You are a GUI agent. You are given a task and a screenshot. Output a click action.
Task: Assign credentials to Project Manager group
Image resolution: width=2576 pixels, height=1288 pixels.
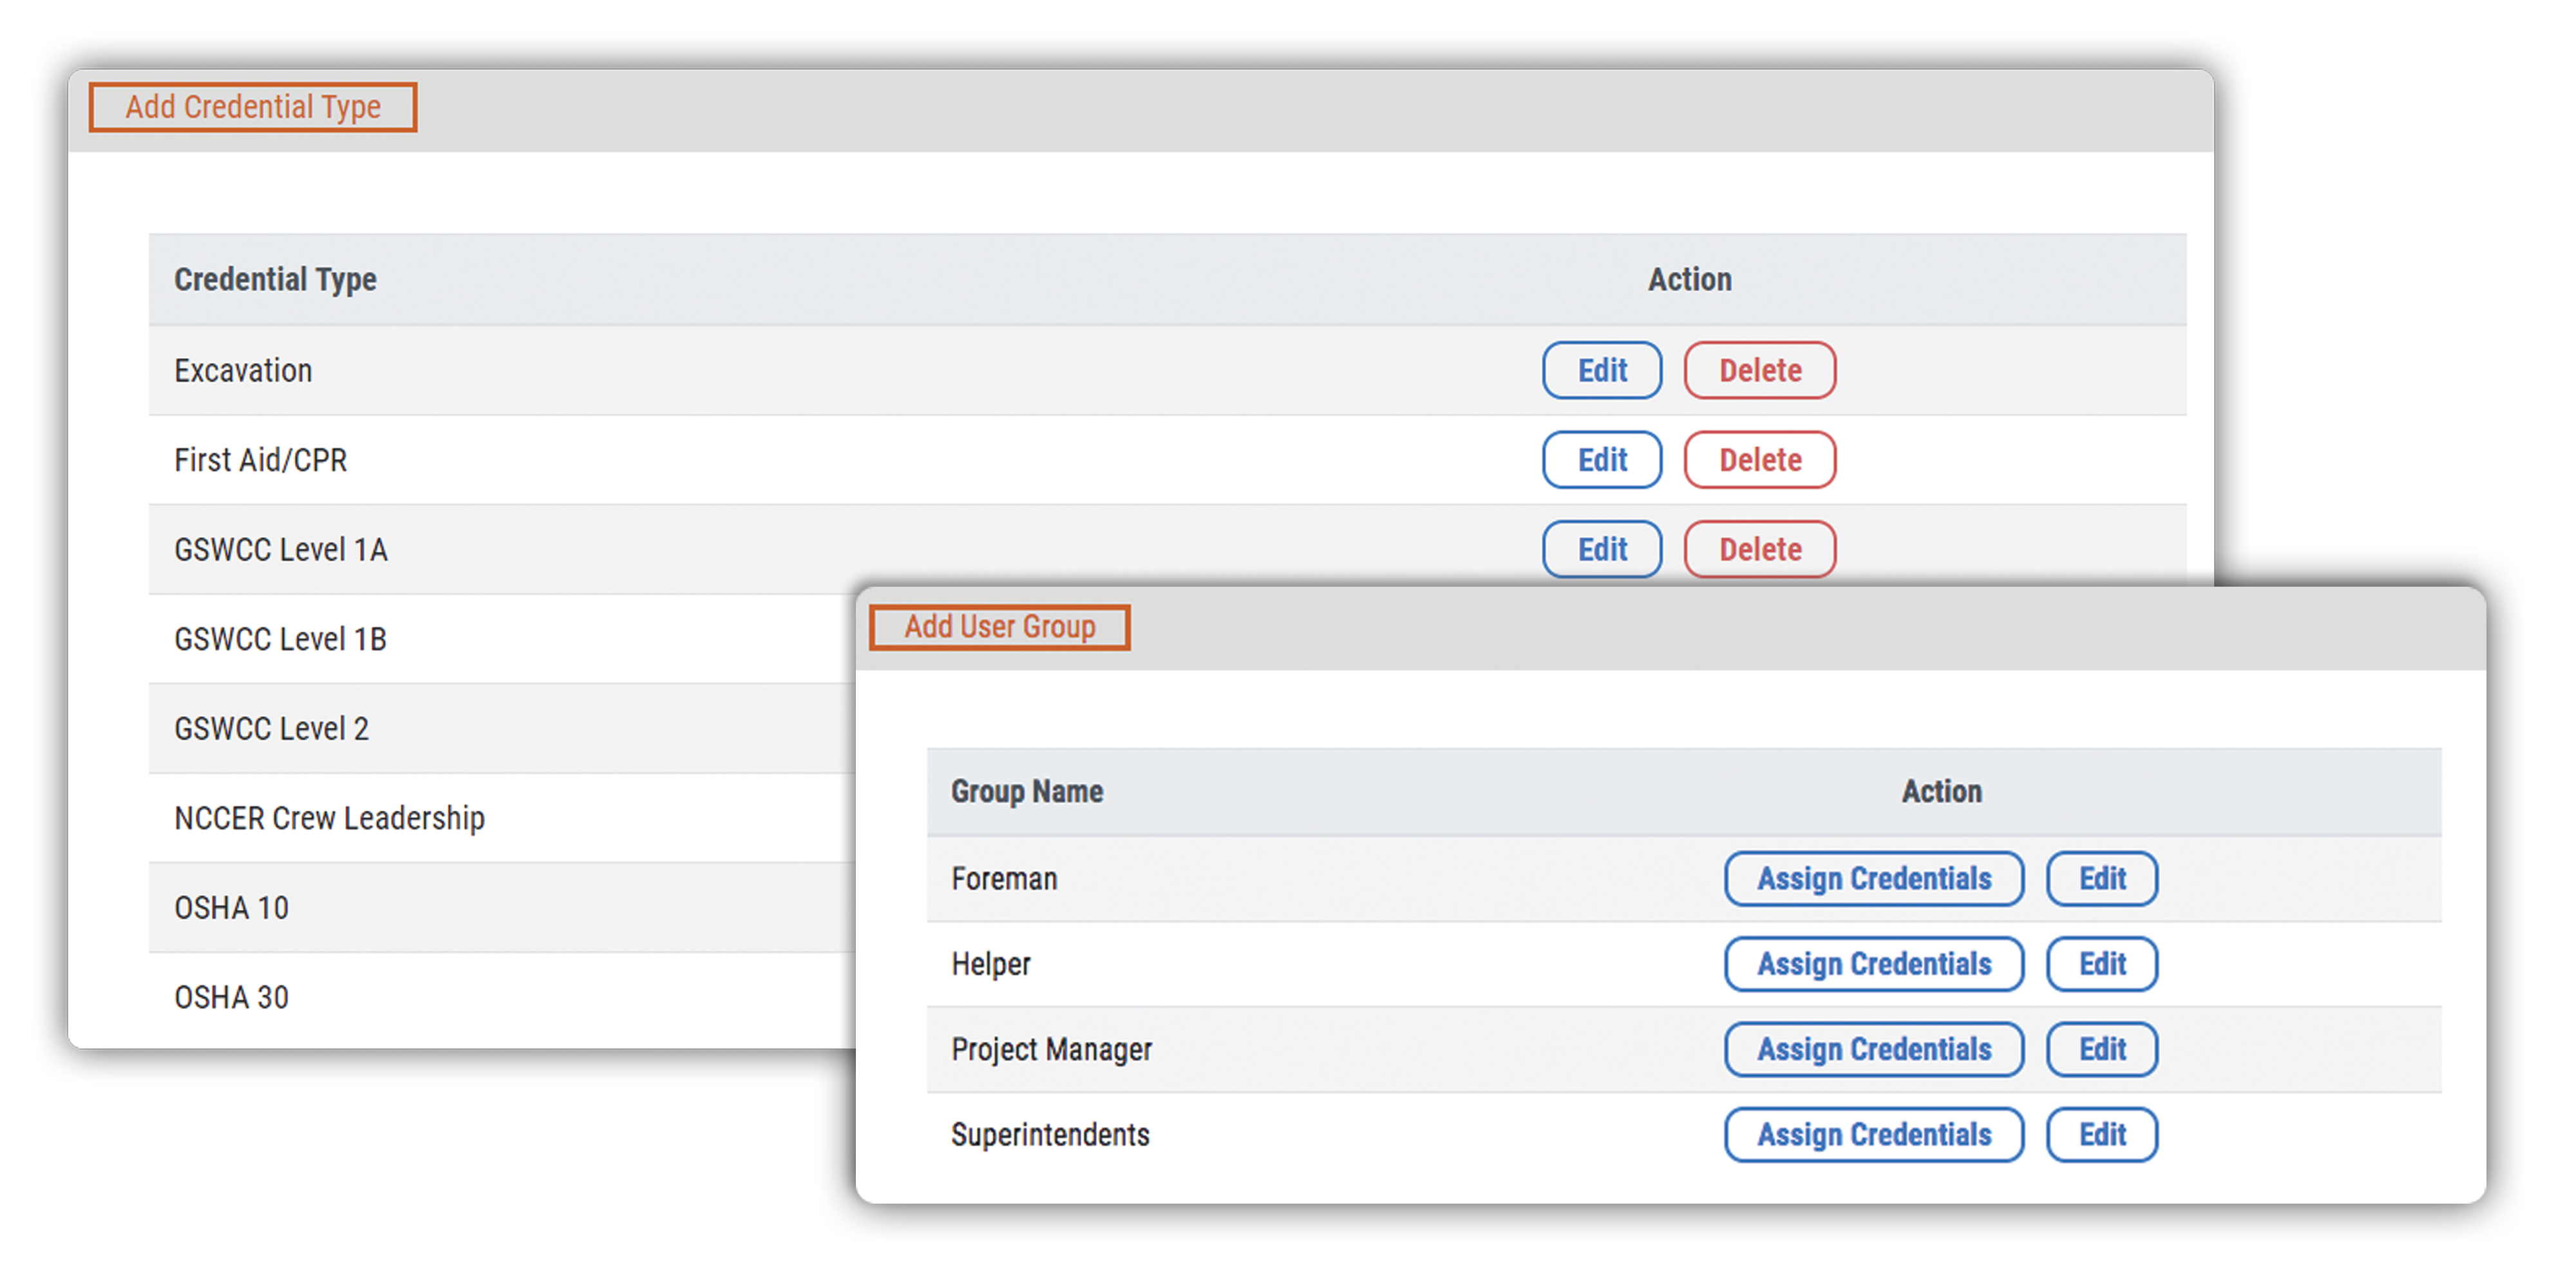1874,1050
